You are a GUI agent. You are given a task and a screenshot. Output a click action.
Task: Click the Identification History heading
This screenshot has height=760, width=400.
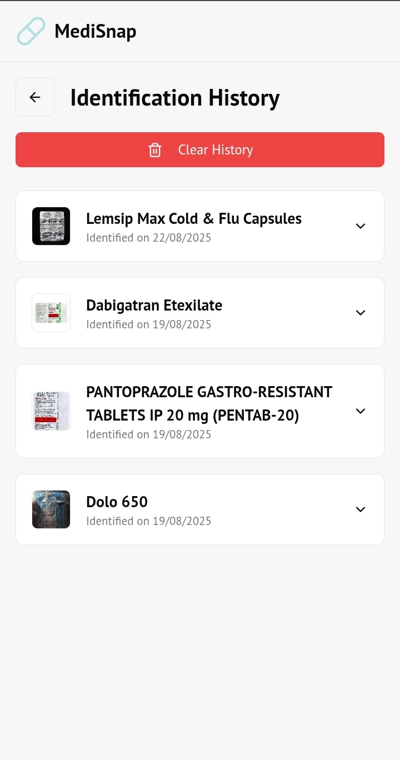point(175,98)
